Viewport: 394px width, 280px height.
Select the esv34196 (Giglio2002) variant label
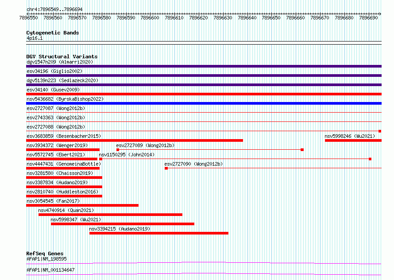(54, 71)
